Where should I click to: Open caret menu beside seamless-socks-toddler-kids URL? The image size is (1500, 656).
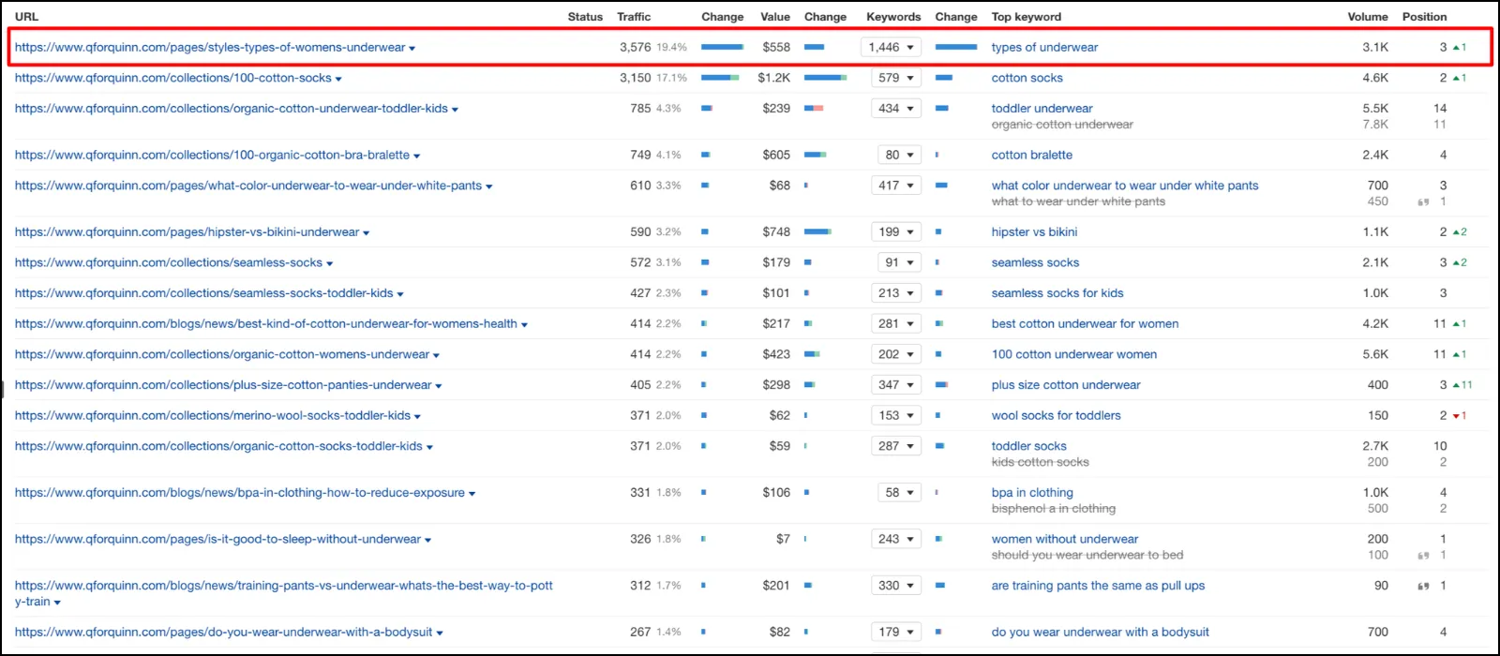coord(400,294)
